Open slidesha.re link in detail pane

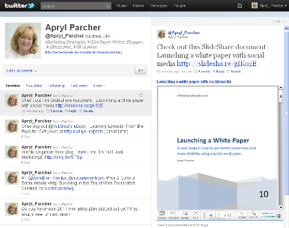coord(216,64)
